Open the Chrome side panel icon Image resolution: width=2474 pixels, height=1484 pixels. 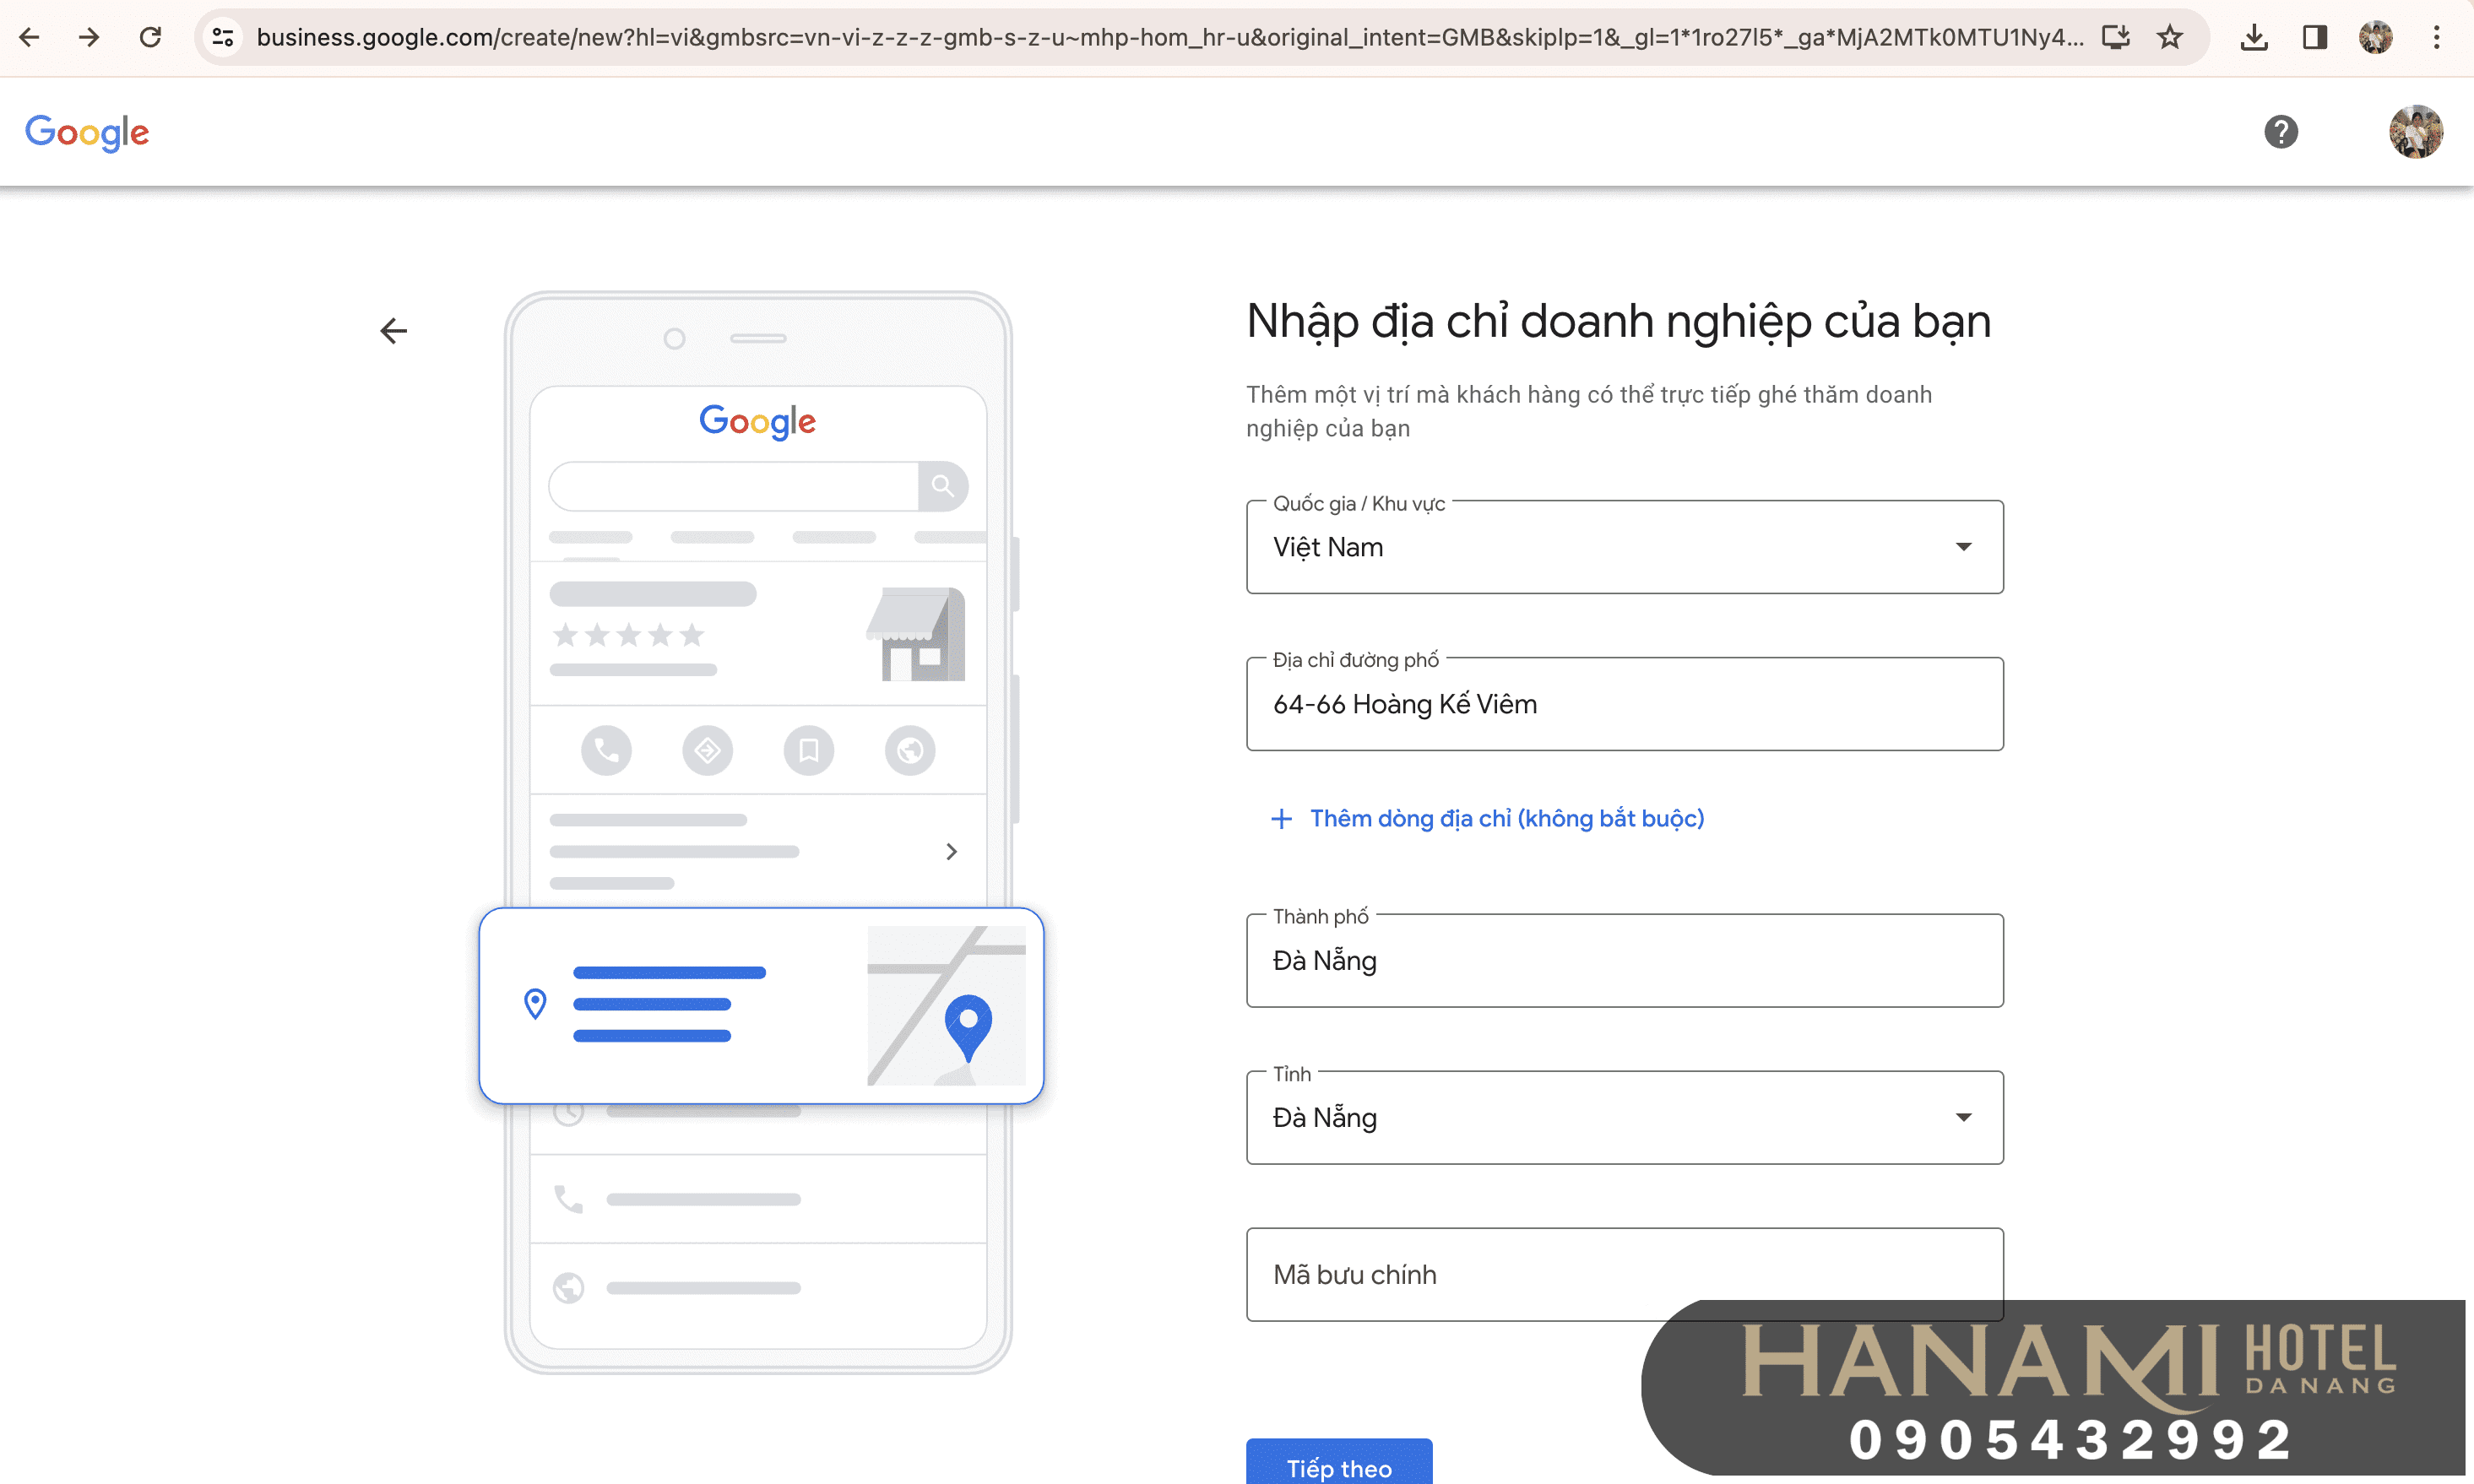click(x=2316, y=37)
